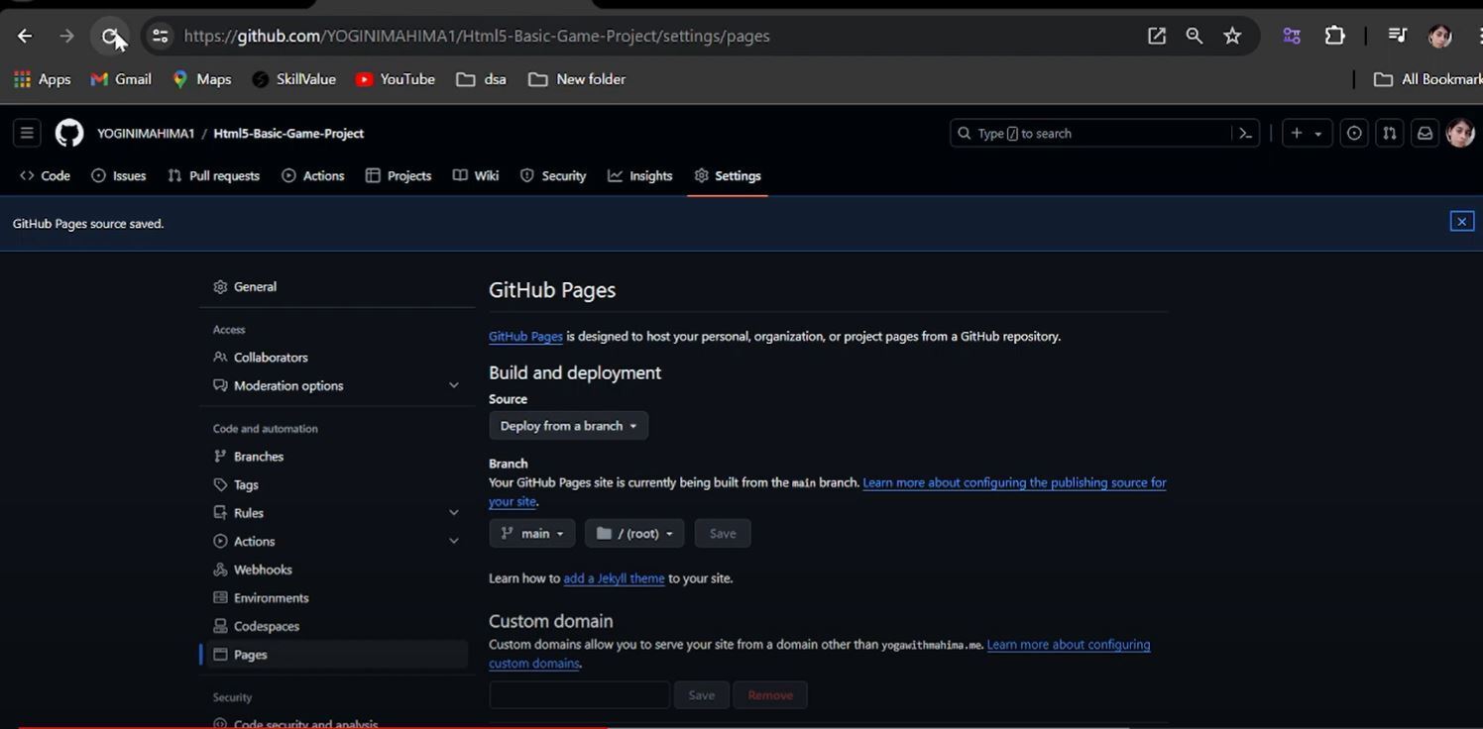
Task: Bookmark this page with star icon
Action: tap(1232, 36)
